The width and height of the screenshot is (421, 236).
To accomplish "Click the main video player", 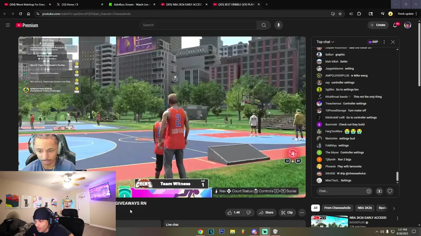I will pos(162,117).
